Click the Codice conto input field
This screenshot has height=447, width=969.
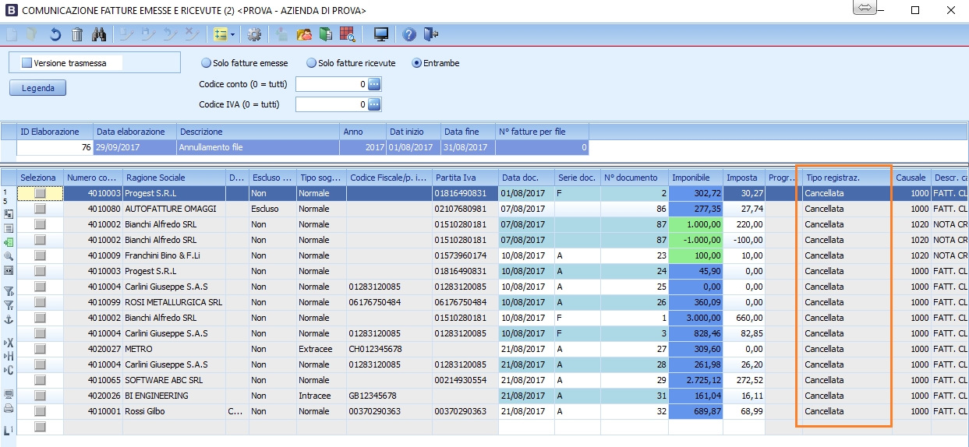click(x=331, y=84)
